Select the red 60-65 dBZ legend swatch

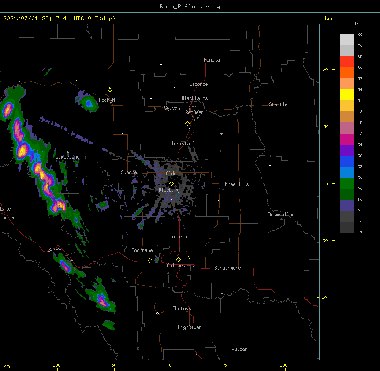[x=346, y=62]
